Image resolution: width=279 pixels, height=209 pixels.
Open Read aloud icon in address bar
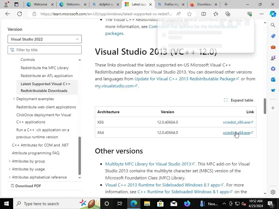click(x=178, y=14)
